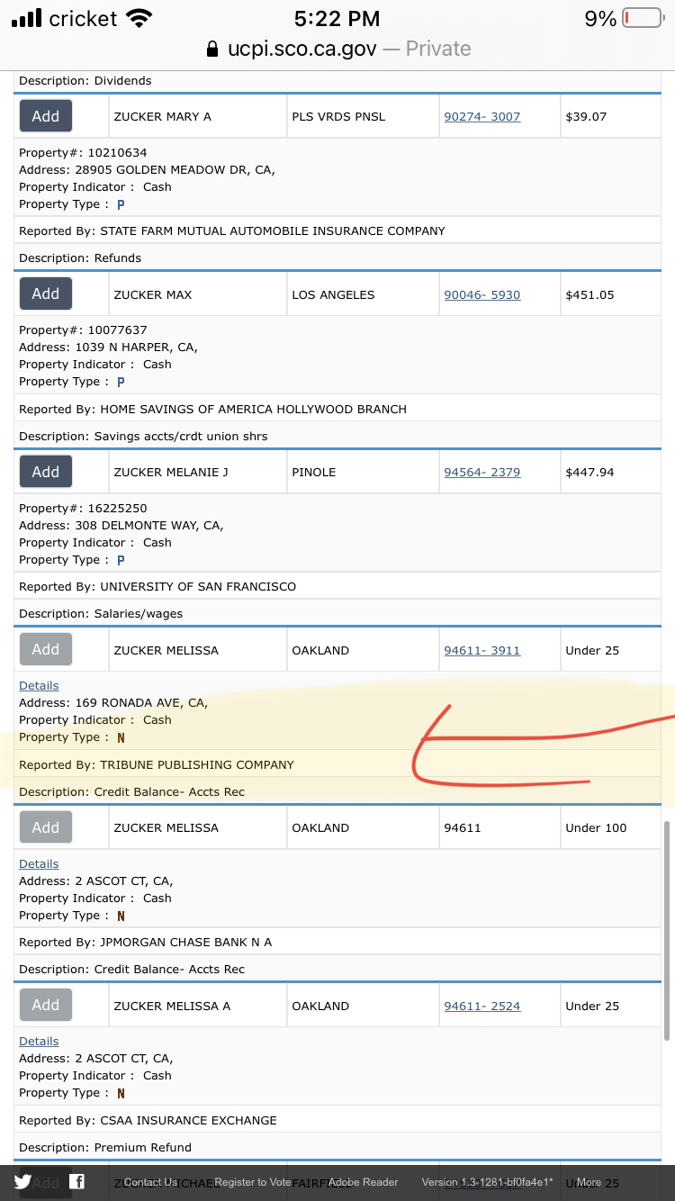Image resolution: width=675 pixels, height=1201 pixels.
Task: Open the Facebook icon in footer
Action: click(77, 1182)
